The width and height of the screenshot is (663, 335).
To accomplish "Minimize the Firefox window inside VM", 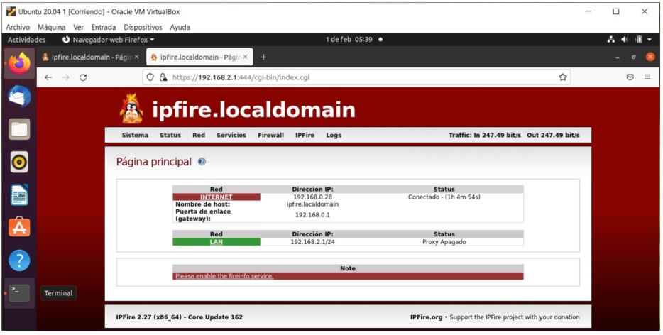I will tap(618, 57).
